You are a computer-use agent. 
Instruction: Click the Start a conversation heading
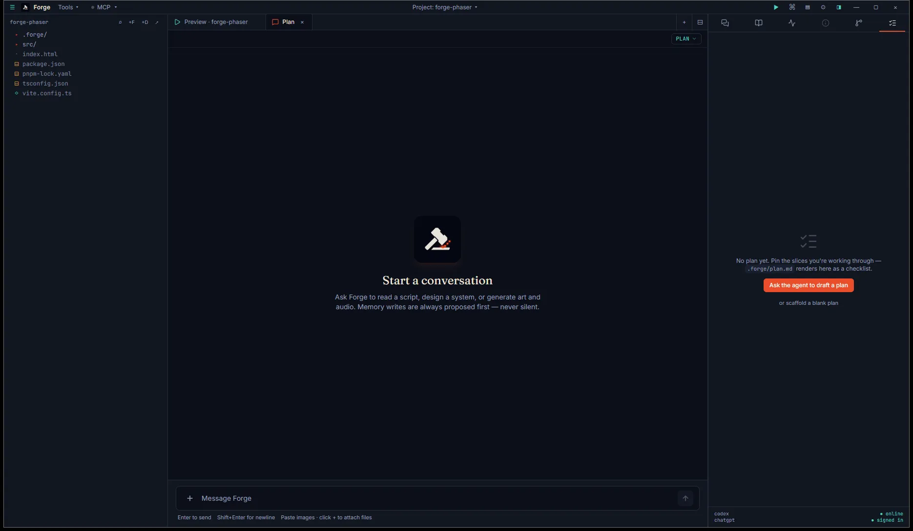click(437, 280)
